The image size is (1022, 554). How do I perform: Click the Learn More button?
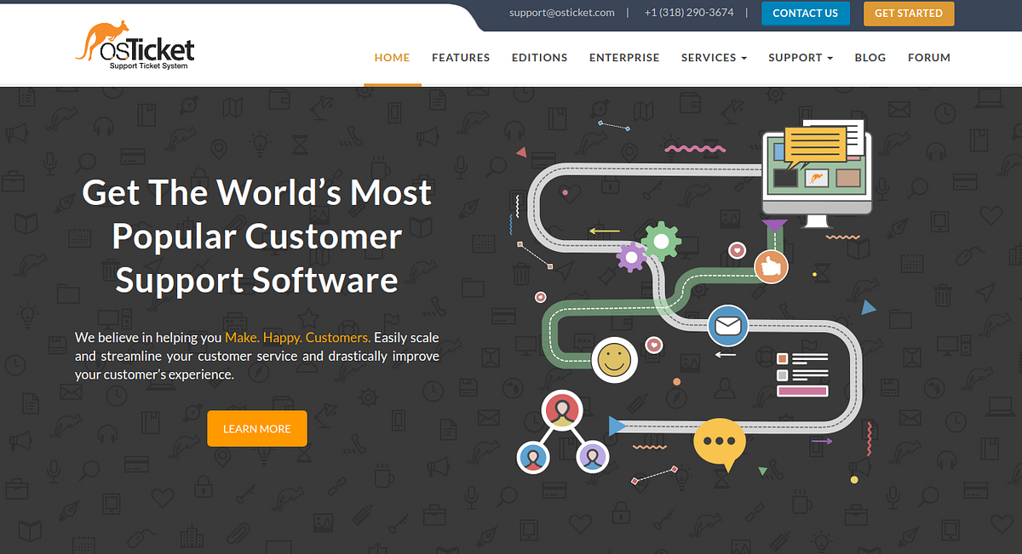tap(257, 429)
